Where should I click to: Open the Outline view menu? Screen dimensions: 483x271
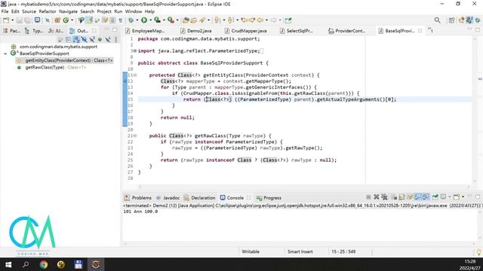pyautogui.click(x=115, y=40)
